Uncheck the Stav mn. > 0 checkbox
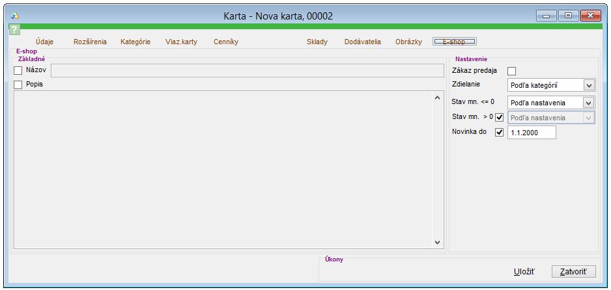Viewport: 611px width, 290px height. [x=500, y=118]
